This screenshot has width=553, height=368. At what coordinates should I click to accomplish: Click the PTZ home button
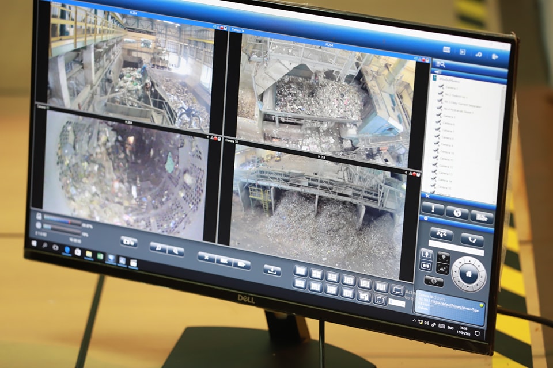[x=468, y=274]
